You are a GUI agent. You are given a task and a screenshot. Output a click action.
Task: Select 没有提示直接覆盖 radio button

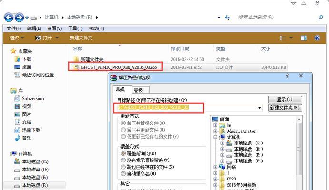tap(123, 160)
